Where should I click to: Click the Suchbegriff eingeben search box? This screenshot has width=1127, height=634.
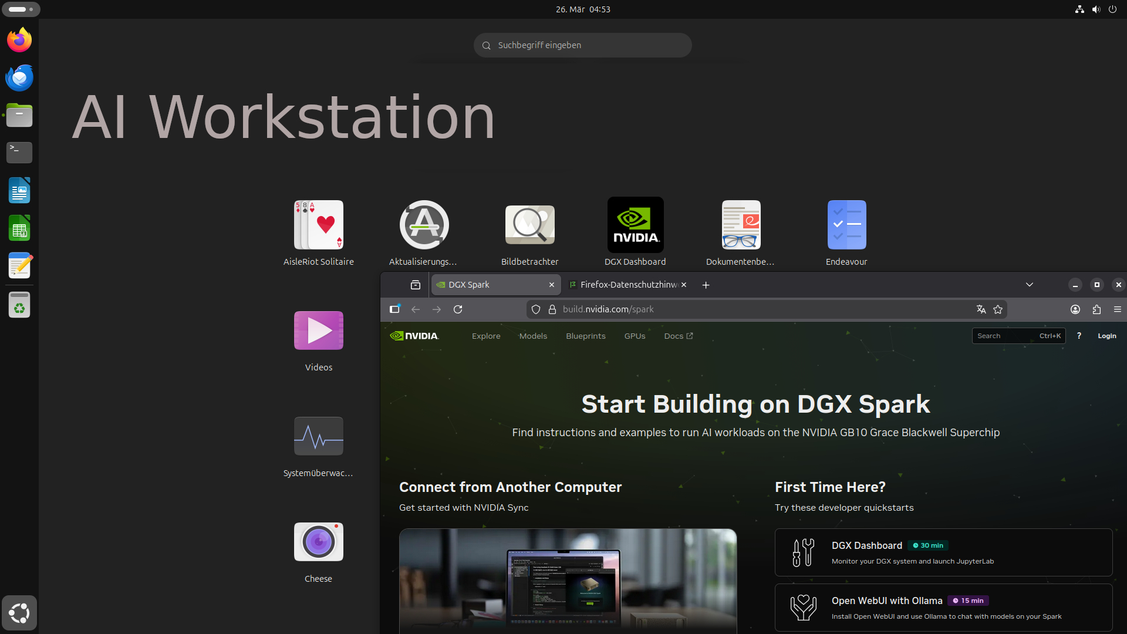point(582,45)
